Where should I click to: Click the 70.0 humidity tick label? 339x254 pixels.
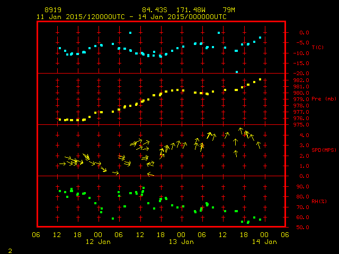[x=302, y=207]
